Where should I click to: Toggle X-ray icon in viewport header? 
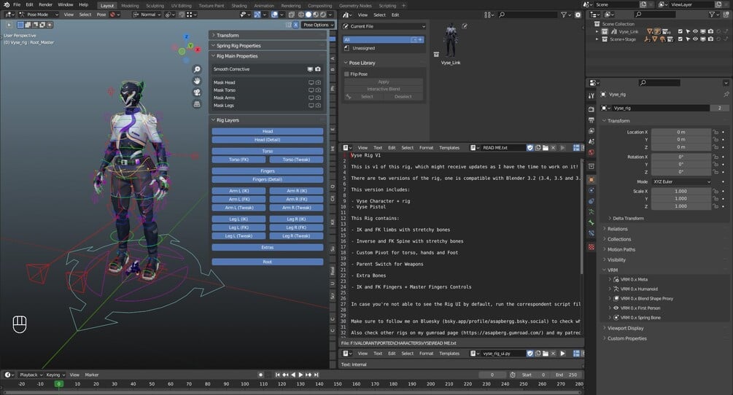(x=292, y=15)
